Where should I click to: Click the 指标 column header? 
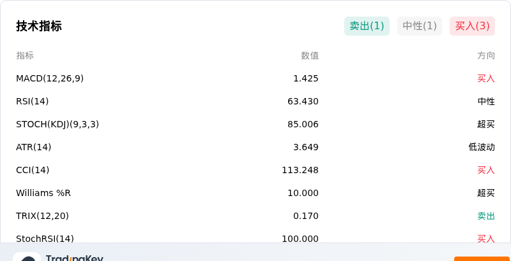[25, 55]
